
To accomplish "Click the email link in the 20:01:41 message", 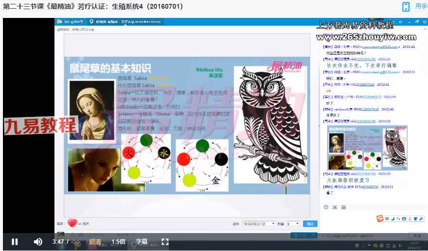I will [x=380, y=47].
